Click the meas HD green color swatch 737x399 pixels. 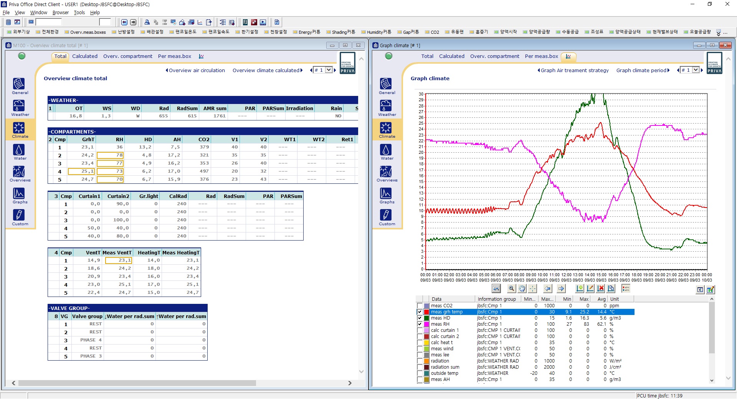click(x=426, y=318)
